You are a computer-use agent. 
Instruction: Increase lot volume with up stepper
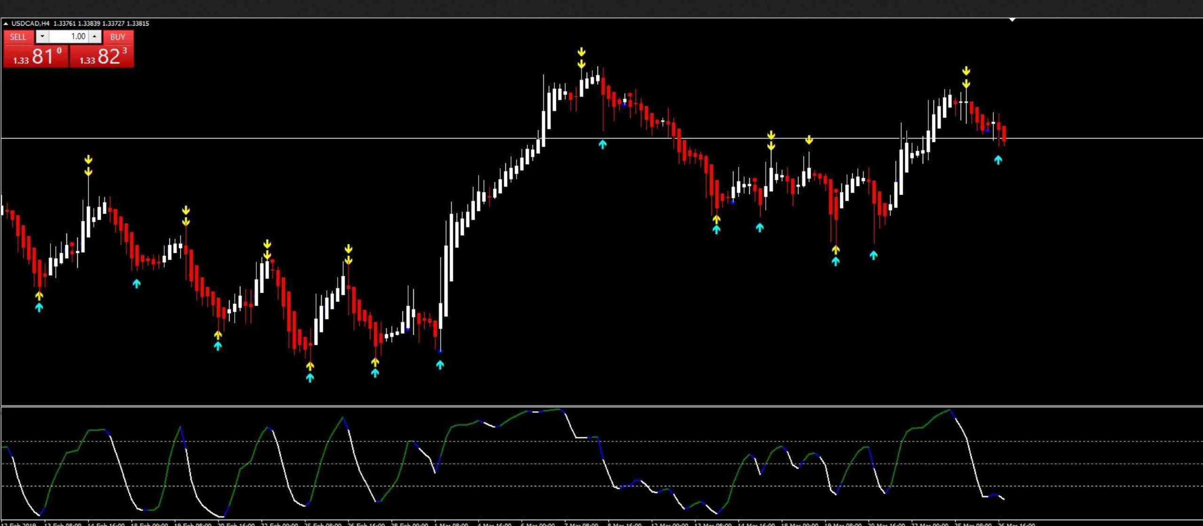click(x=95, y=36)
